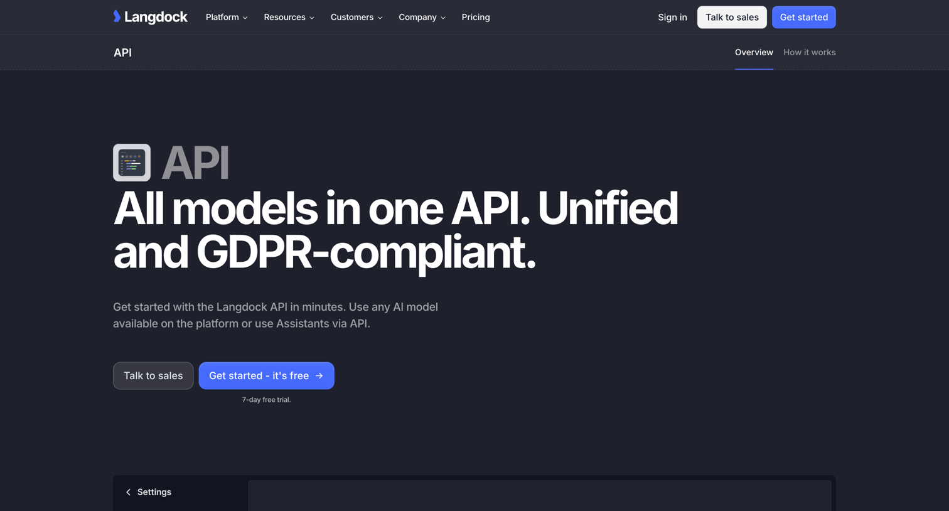Click the 7-day free trial text
This screenshot has width=949, height=511.
pos(266,400)
